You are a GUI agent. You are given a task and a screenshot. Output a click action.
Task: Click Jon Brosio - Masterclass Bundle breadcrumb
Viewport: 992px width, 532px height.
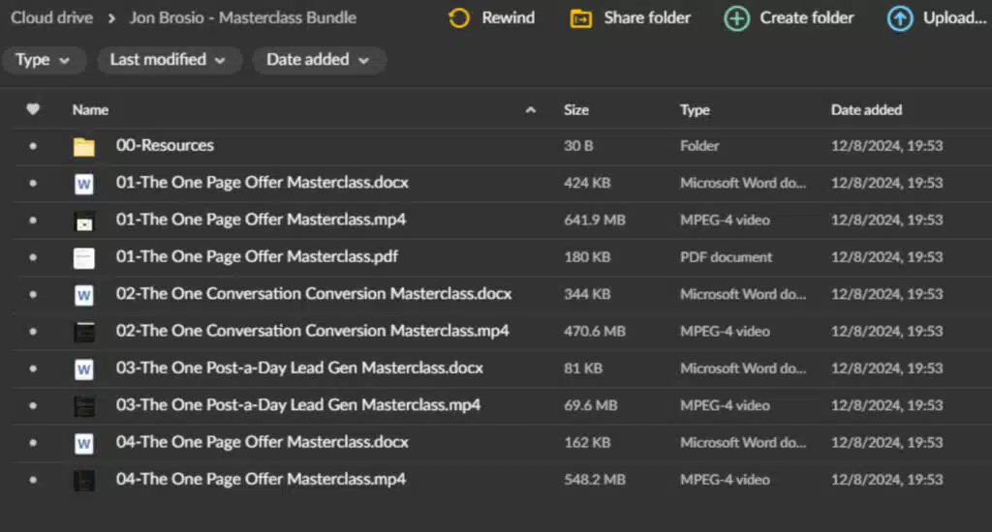click(x=243, y=17)
